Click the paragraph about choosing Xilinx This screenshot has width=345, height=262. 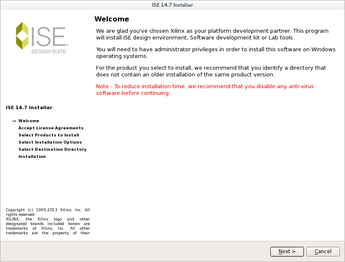(x=212, y=34)
